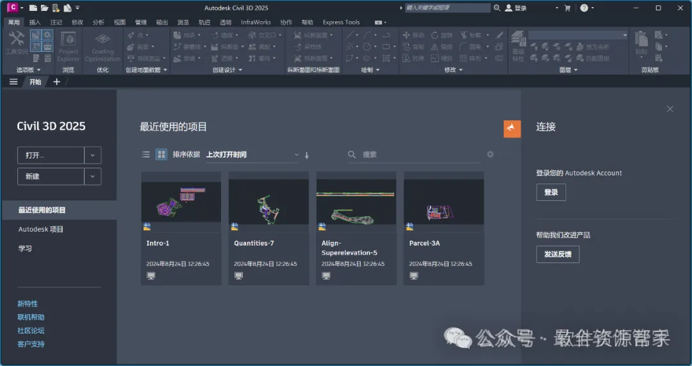This screenshot has width=692, height=366.
Task: Toggle the Toolbox tab palette button (briefcase blue icon)
Action: (47, 46)
